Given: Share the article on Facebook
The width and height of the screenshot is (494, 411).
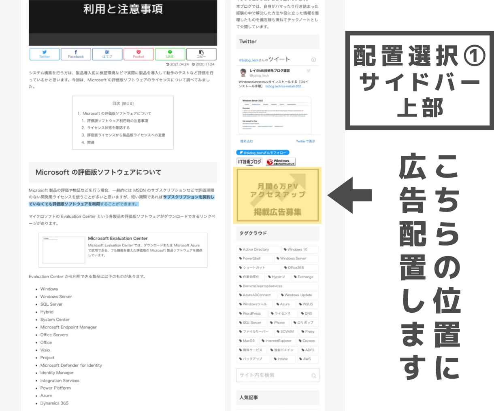Looking at the screenshot, I should [76, 54].
